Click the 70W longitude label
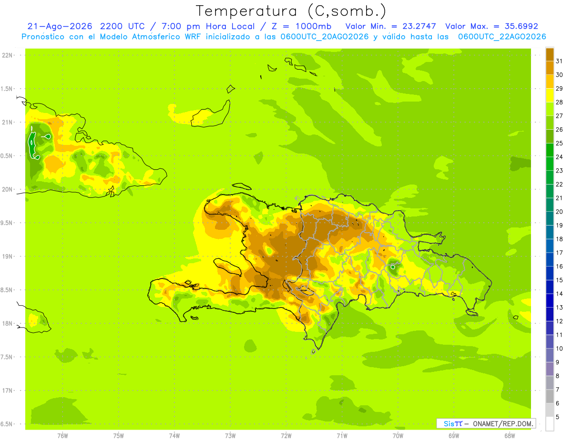This screenshot has width=572, height=442. pyautogui.click(x=398, y=435)
